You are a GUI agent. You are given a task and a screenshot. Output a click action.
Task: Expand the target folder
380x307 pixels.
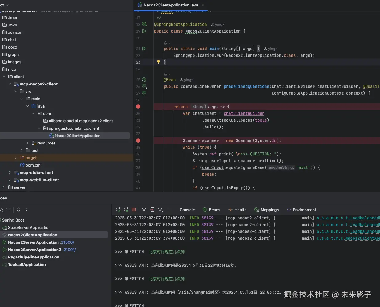[16, 158]
